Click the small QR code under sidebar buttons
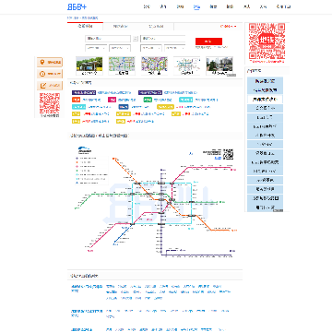 tap(50, 103)
